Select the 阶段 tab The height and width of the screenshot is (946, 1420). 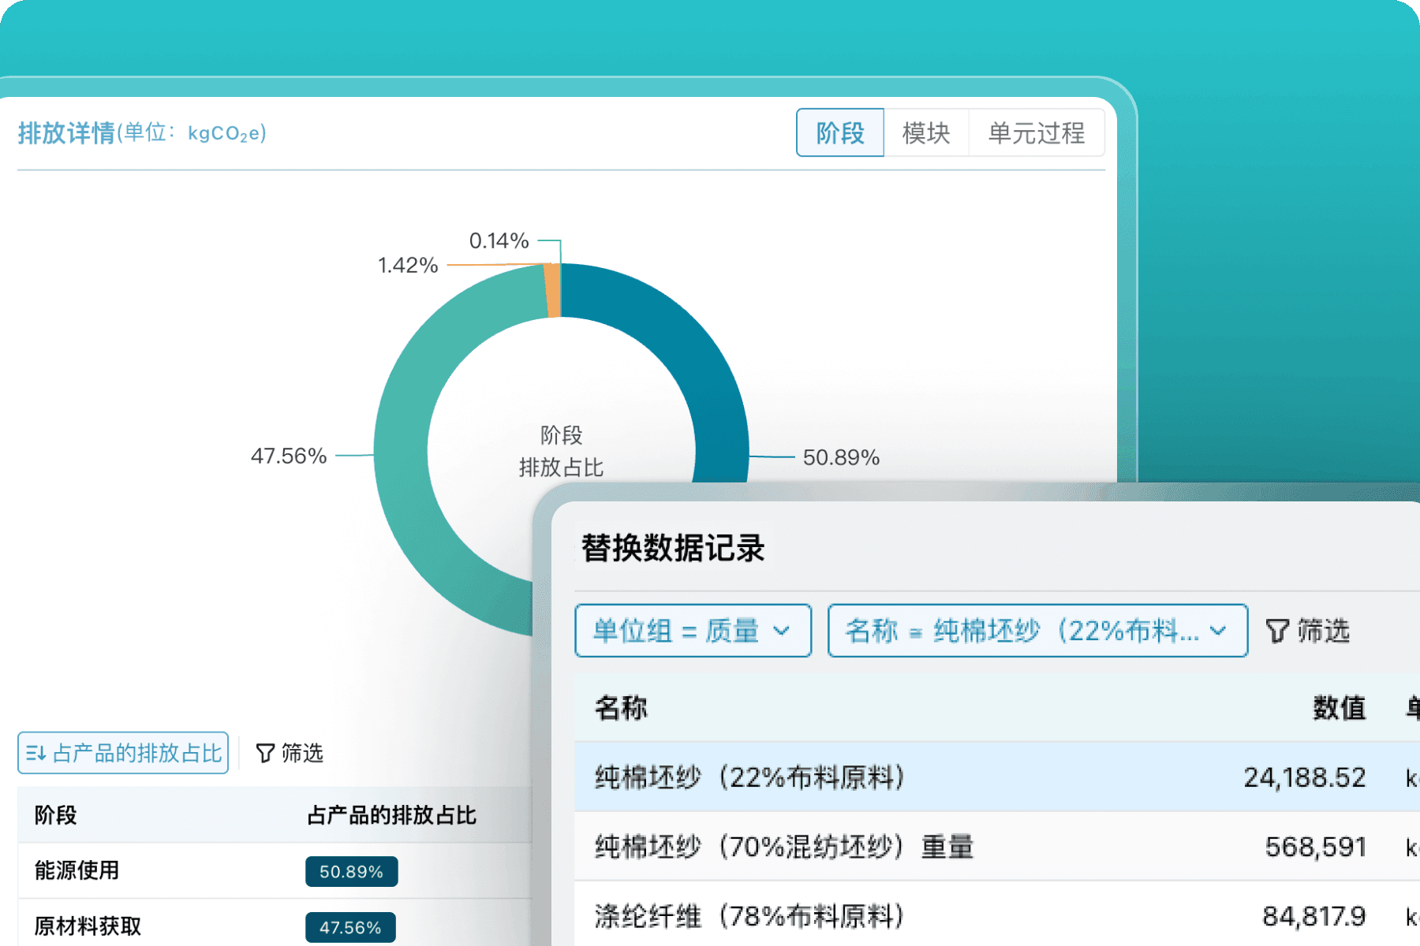(839, 132)
